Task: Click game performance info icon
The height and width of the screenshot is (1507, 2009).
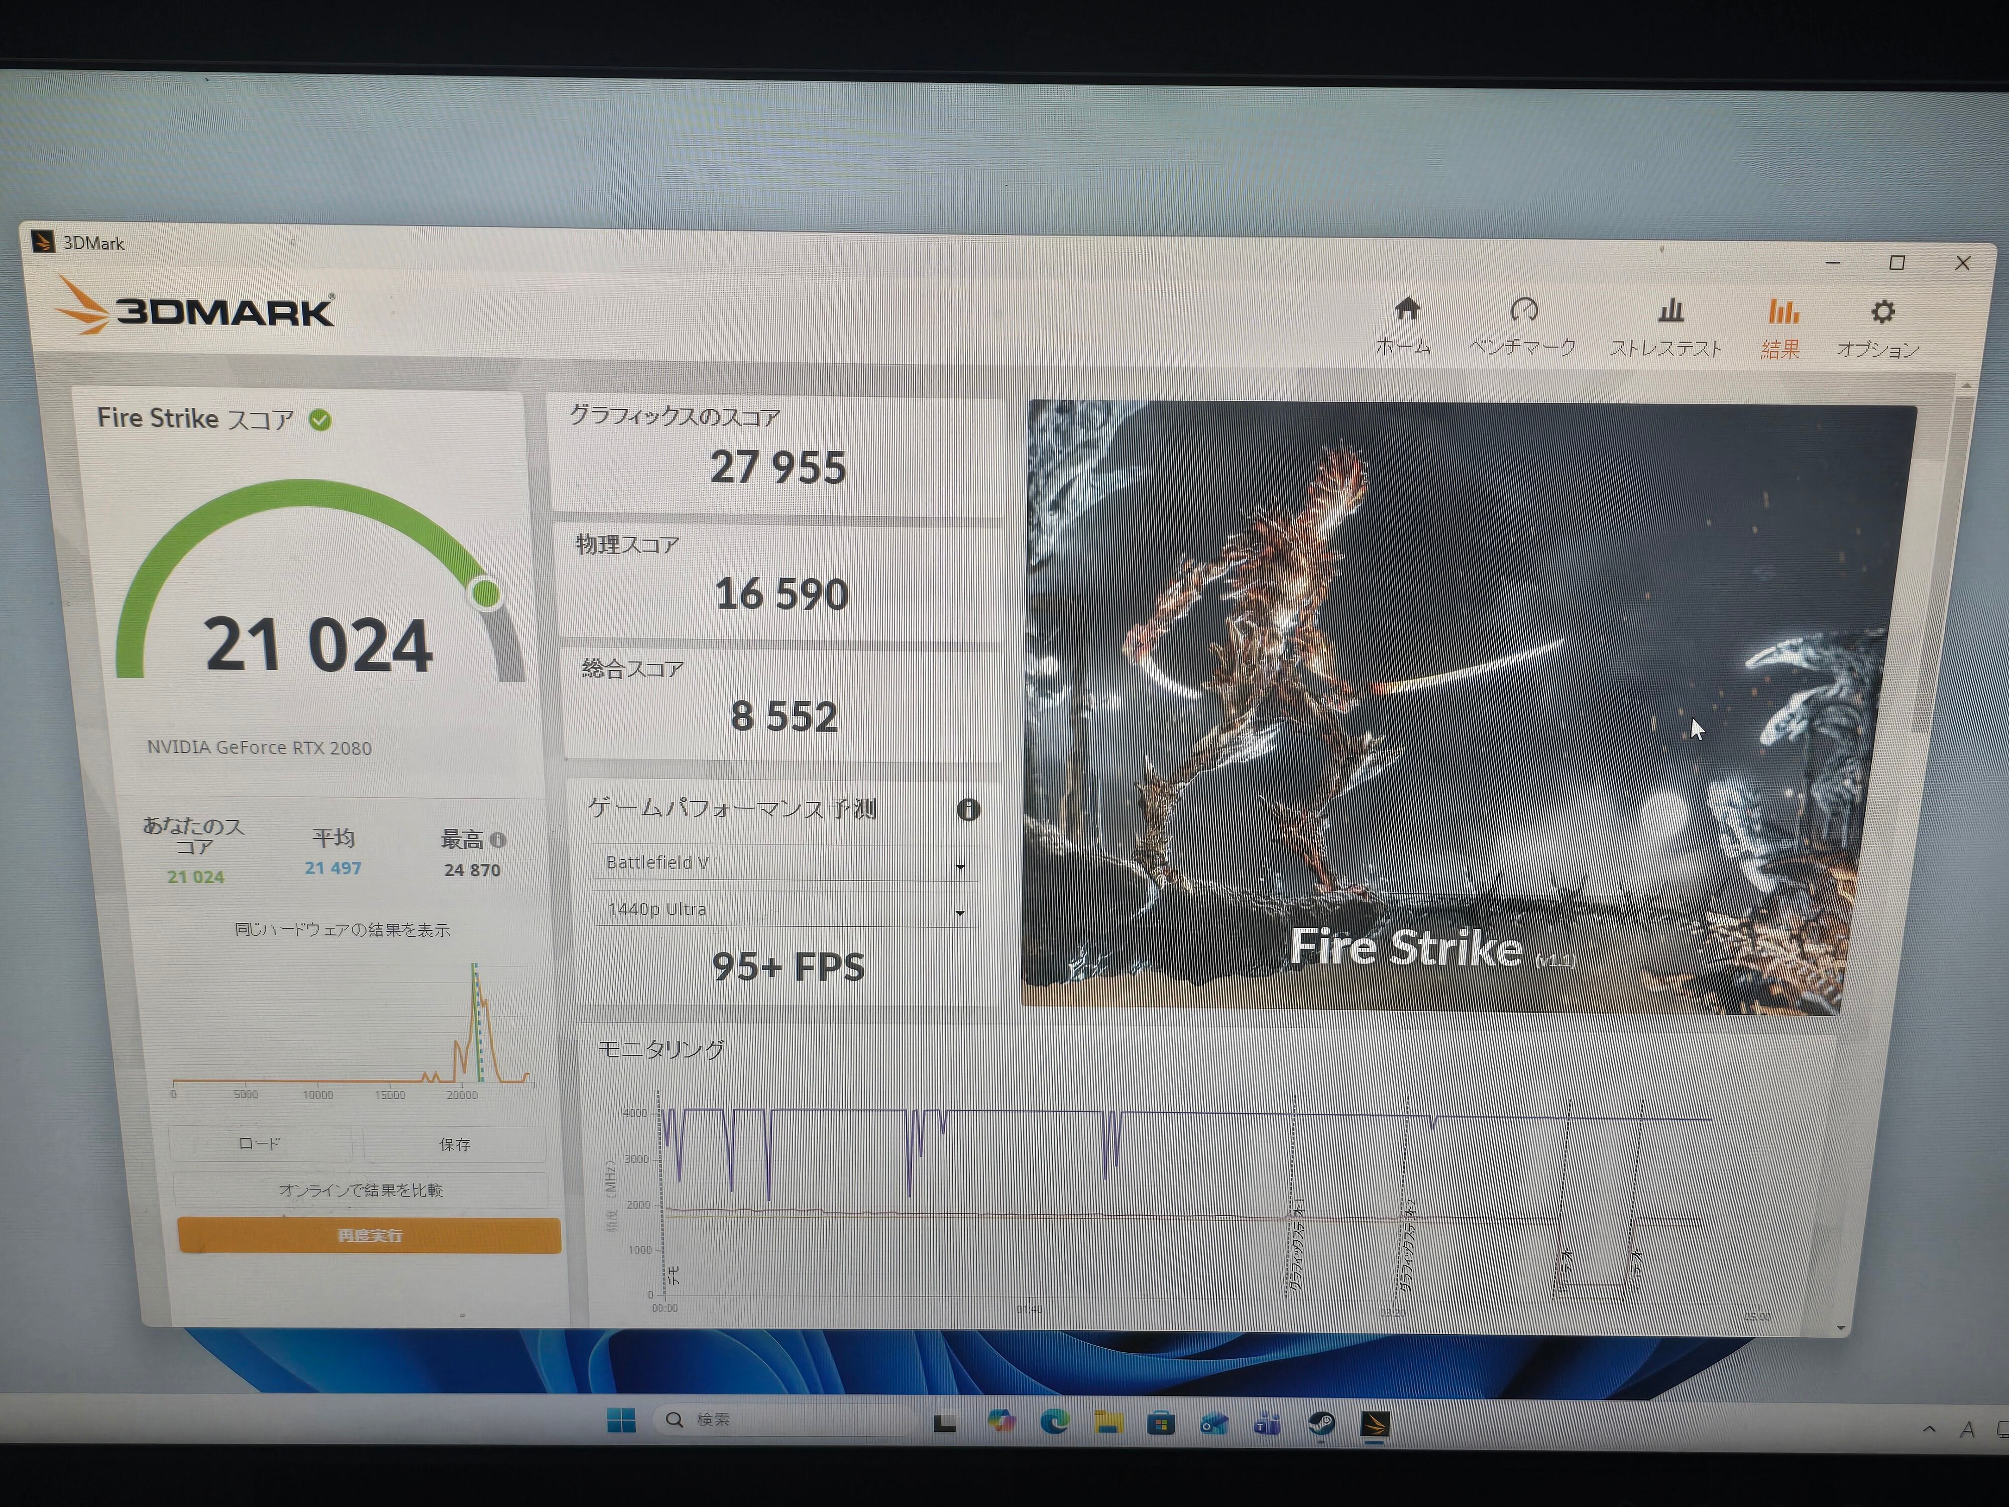Action: click(968, 809)
